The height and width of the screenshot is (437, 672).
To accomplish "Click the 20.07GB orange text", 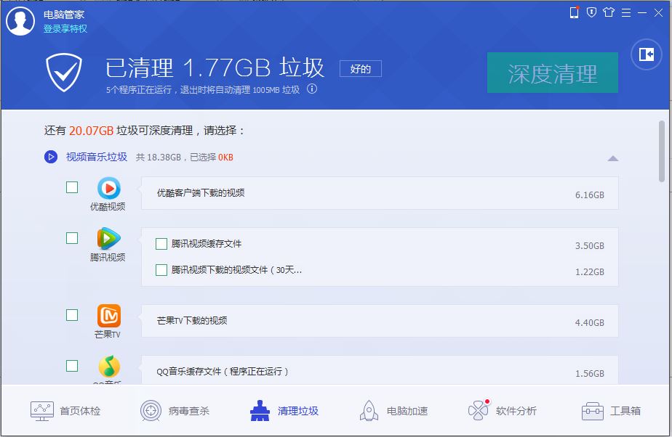I will click(91, 131).
